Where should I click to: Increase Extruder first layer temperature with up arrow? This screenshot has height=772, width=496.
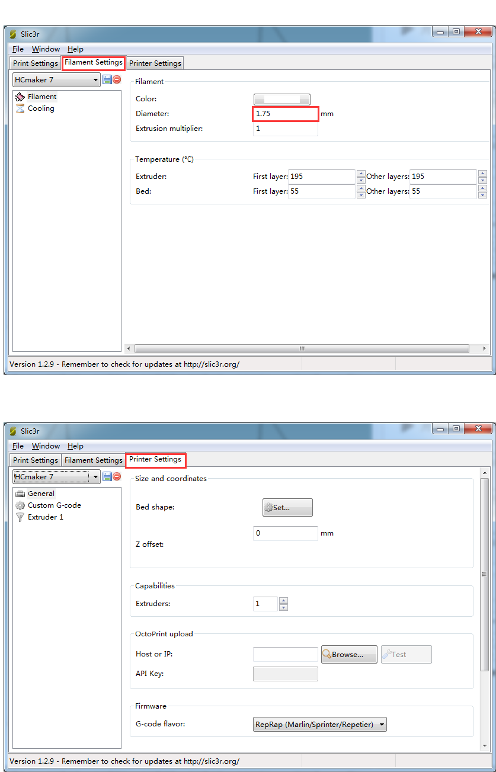pos(361,173)
